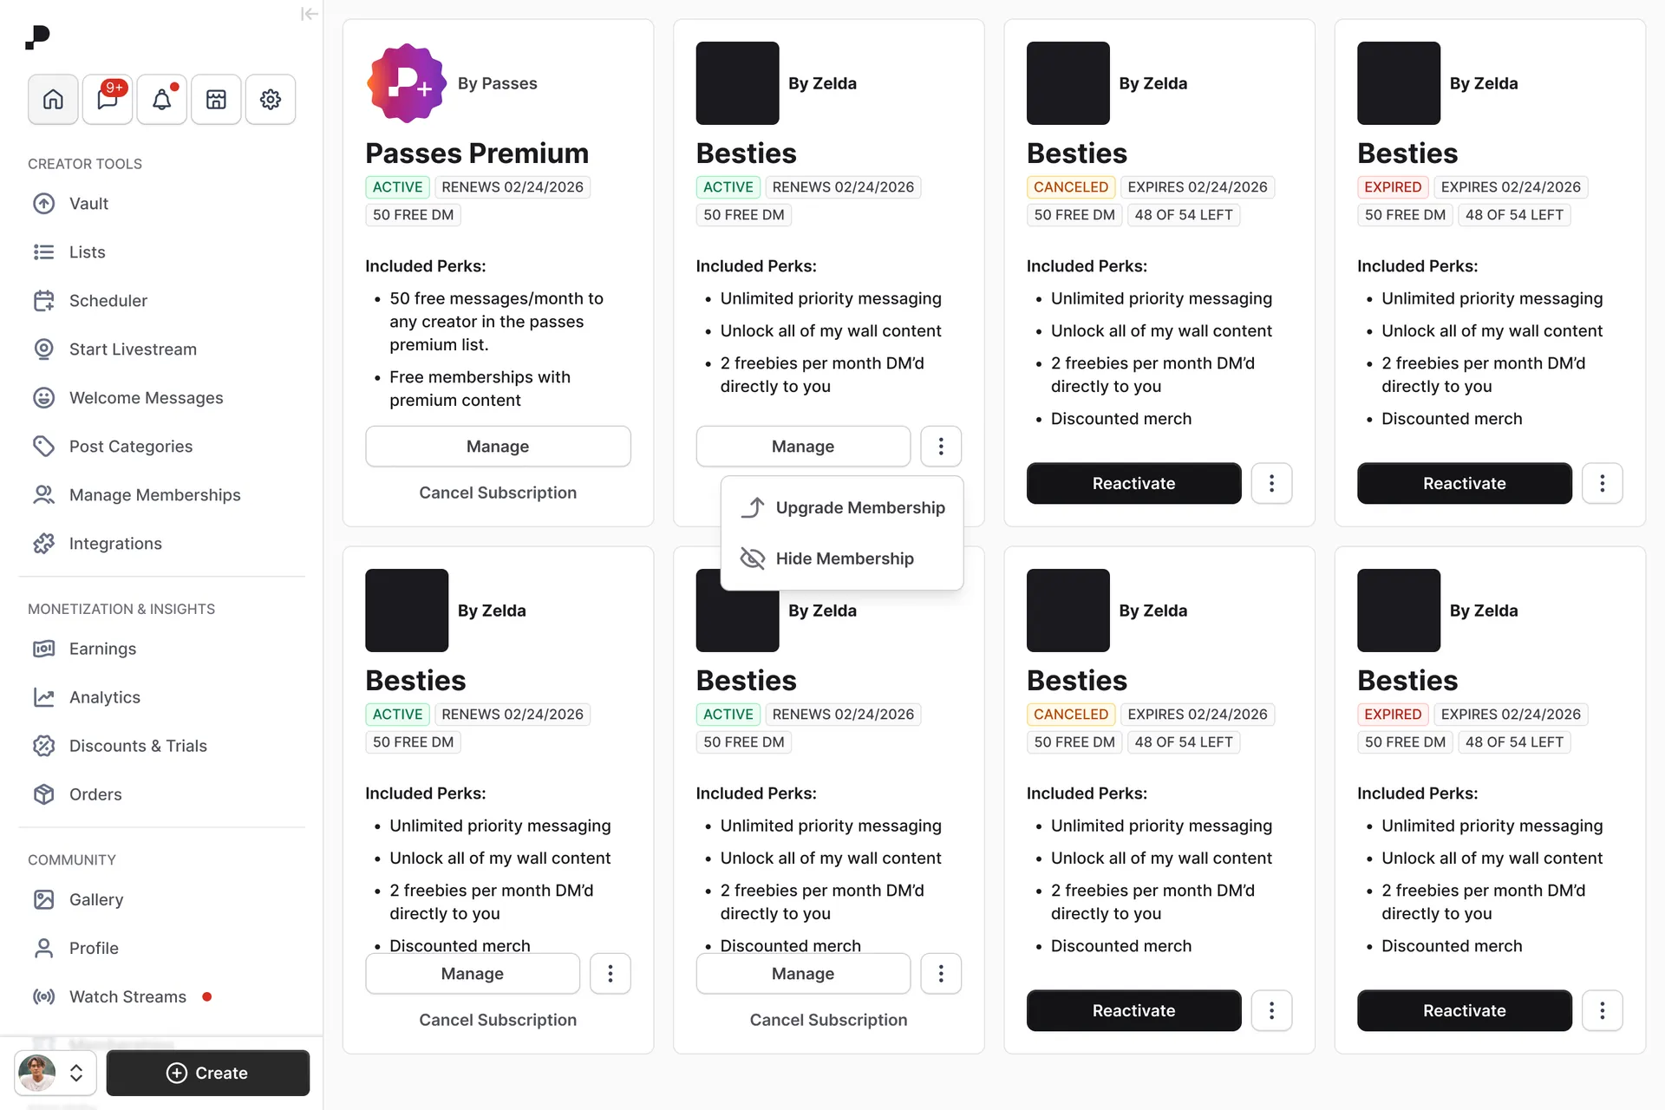Image resolution: width=1665 pixels, height=1110 pixels.
Task: Click the Create button
Action: point(208,1073)
